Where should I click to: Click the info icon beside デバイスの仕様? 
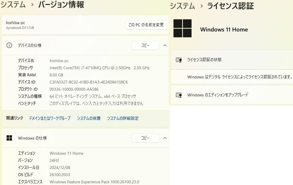coord(9,45)
